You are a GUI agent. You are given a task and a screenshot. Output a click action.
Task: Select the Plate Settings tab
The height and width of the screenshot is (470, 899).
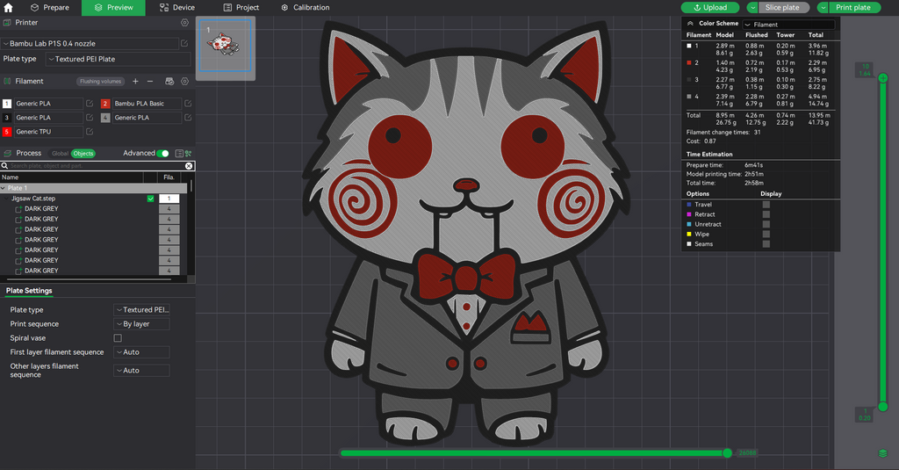pyautogui.click(x=29, y=291)
